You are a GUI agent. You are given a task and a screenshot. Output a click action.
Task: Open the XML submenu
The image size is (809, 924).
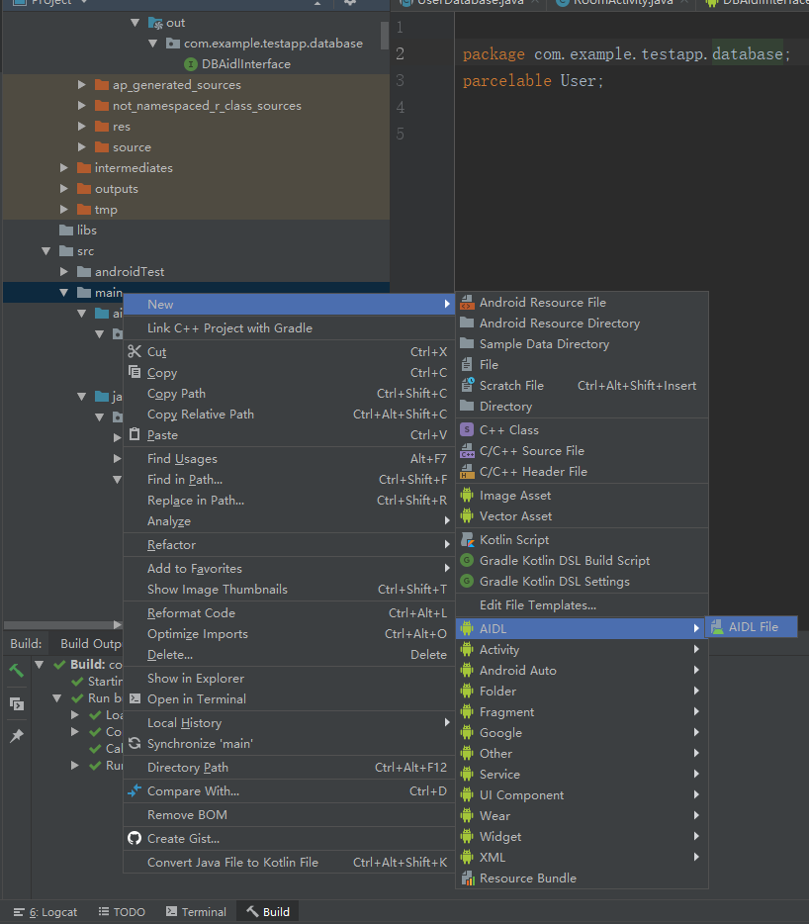click(583, 858)
